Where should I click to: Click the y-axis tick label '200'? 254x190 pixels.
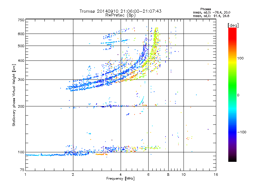(x=21, y=106)
